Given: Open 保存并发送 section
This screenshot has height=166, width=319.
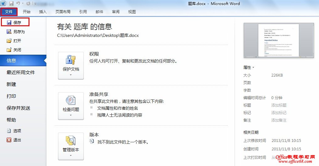Looking at the screenshot, I should 18,108.
